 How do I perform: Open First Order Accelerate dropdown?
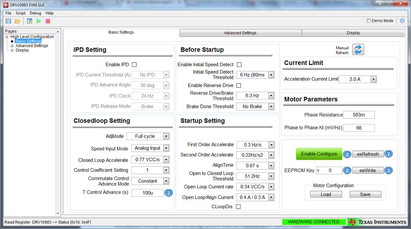256,145
